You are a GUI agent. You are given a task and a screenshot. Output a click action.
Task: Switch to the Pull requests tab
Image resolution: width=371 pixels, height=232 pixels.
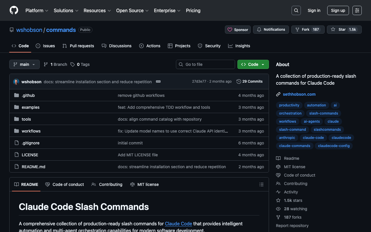78,46
